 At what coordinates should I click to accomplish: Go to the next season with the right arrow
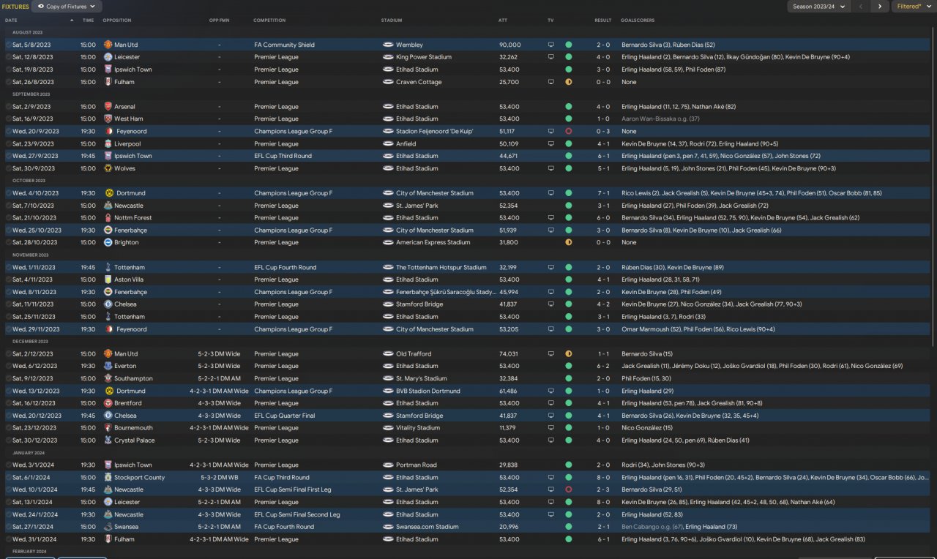click(880, 7)
